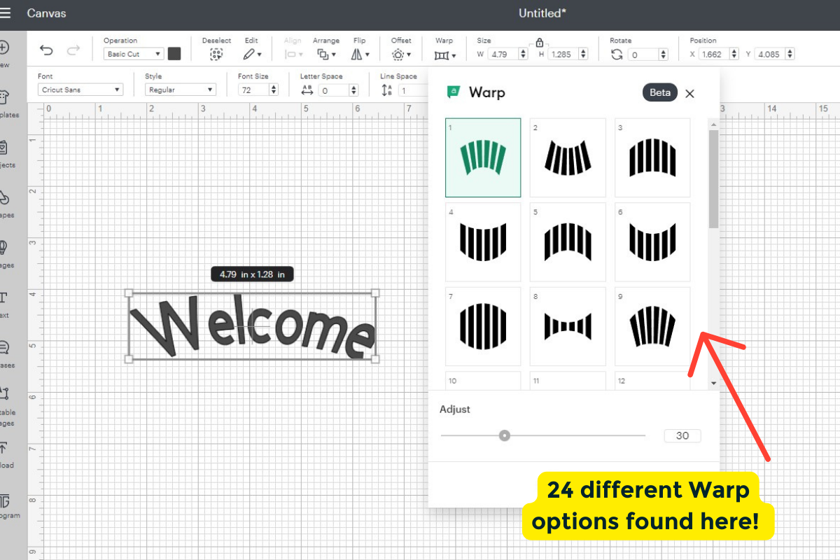Toggle the size aspect ratio lock
Screen dimensions: 840x560
point(539,43)
